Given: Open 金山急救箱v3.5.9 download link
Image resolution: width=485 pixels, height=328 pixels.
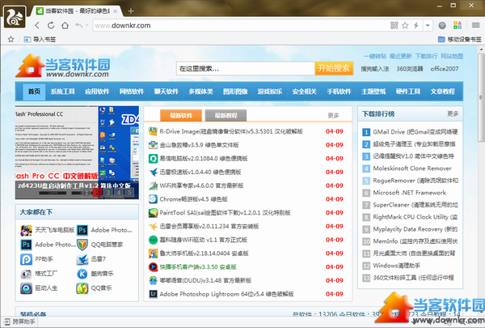Looking at the screenshot, I should click(x=199, y=145).
